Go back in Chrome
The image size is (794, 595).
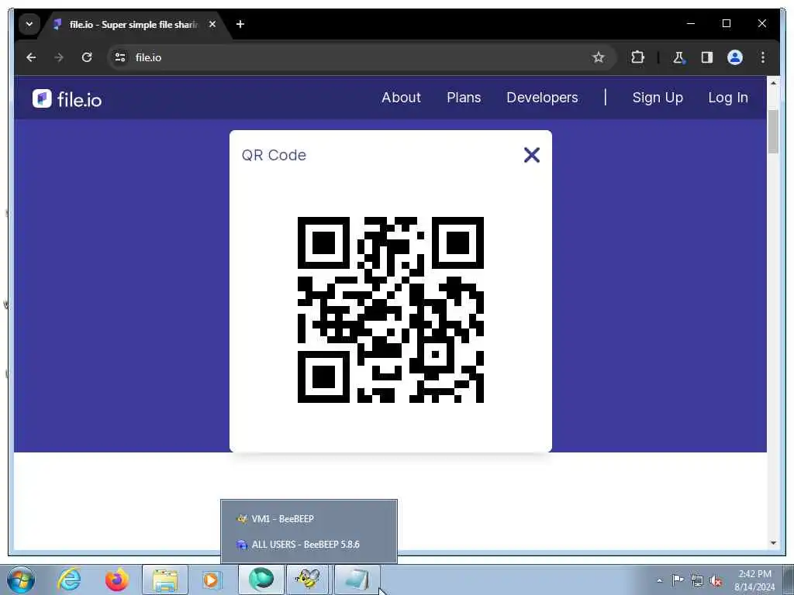pos(31,57)
